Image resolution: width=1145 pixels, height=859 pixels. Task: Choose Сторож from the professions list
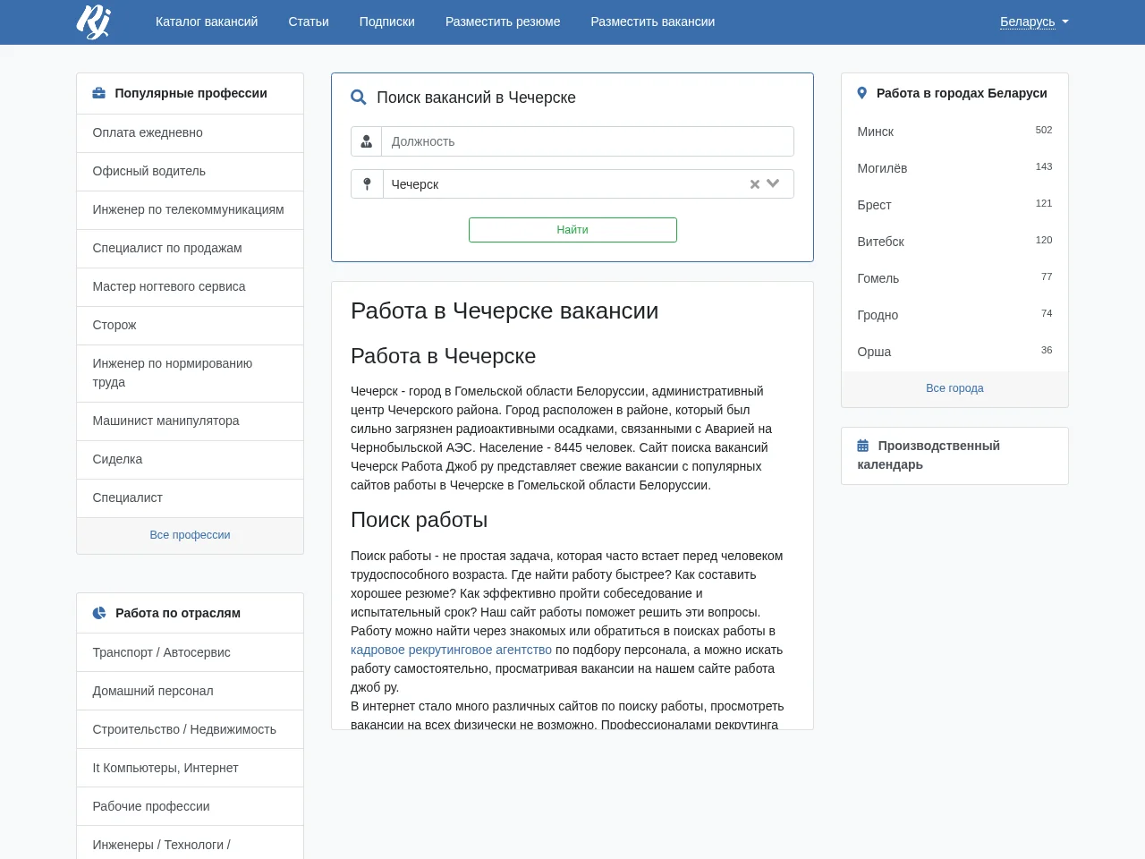point(190,325)
